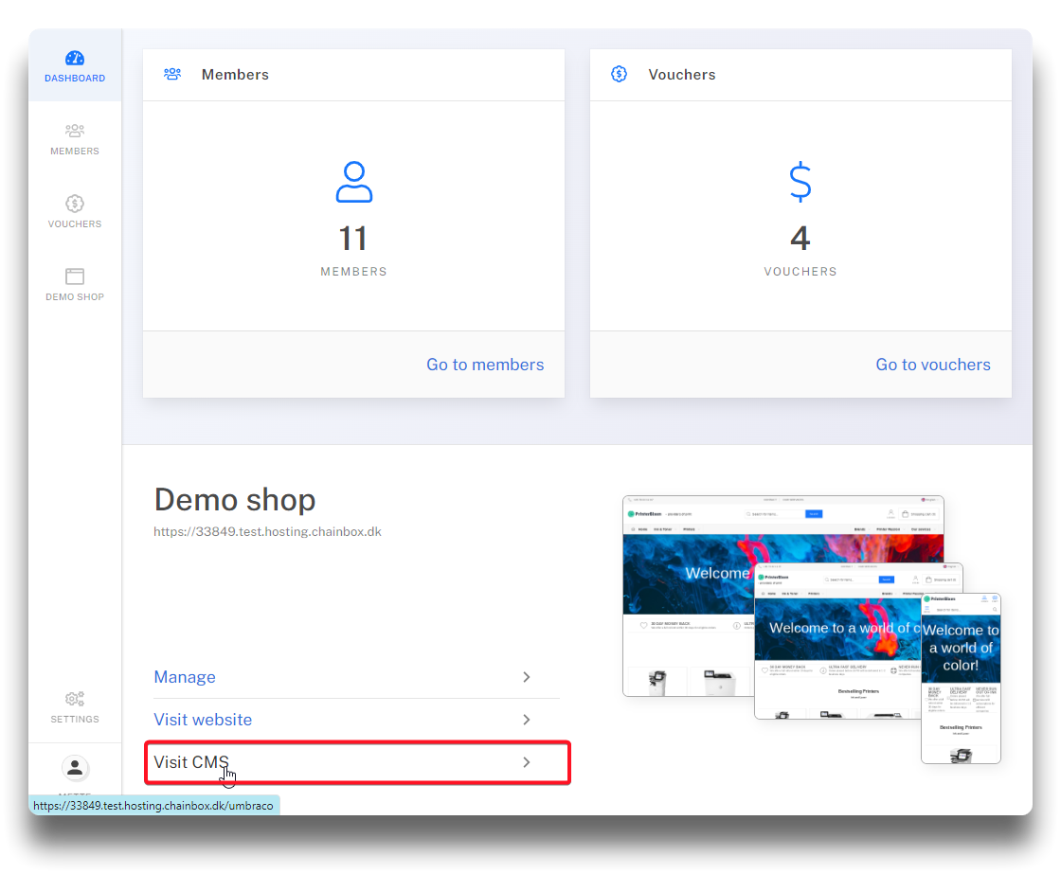Open the Manage link for Demo shop
Screen dimensions: 1061x874
(x=185, y=677)
